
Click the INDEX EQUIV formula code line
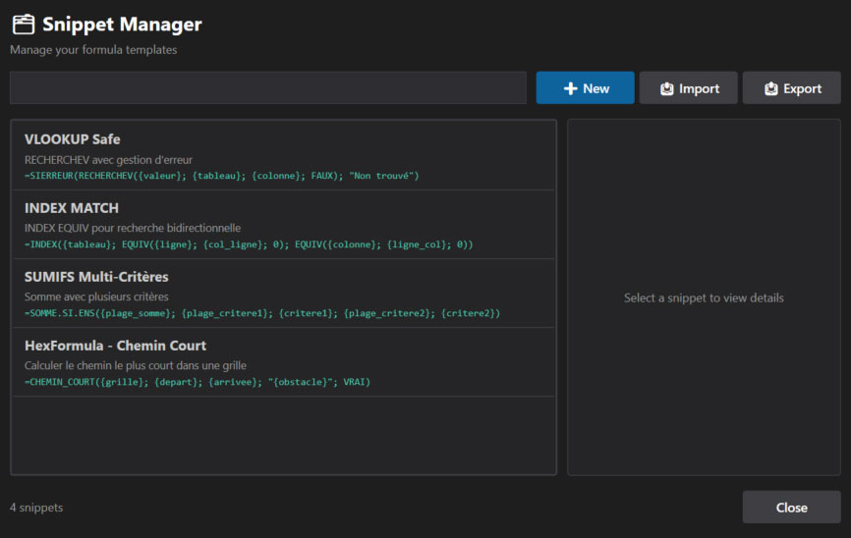click(x=249, y=244)
